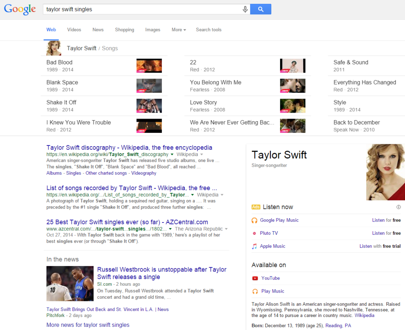Click the Google Play Music link text
Image resolution: width=405 pixels, height=330 pixels.
tap(279, 220)
